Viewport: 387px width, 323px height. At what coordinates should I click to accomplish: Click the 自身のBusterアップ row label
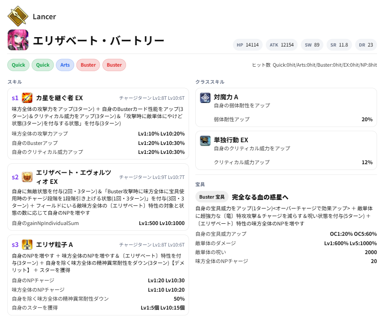click(x=35, y=143)
